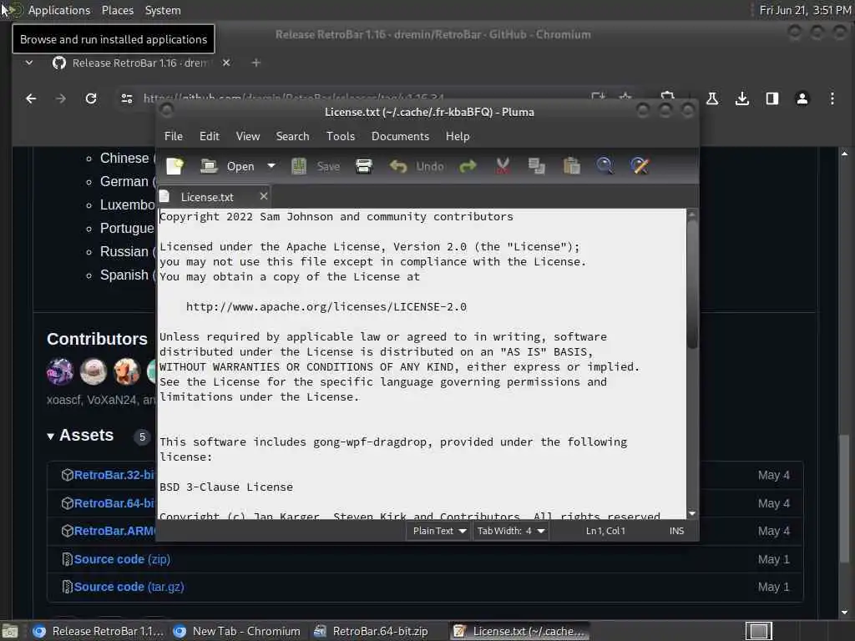Click show desktop icon in bottom panel
Image resolution: width=855 pixels, height=641 pixels.
pos(10,631)
